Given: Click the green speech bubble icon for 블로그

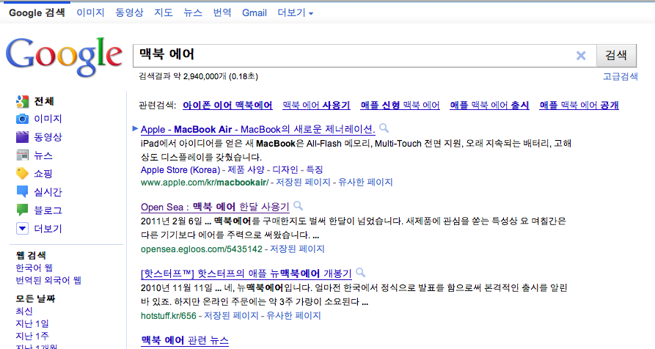Looking at the screenshot, I should [22, 210].
